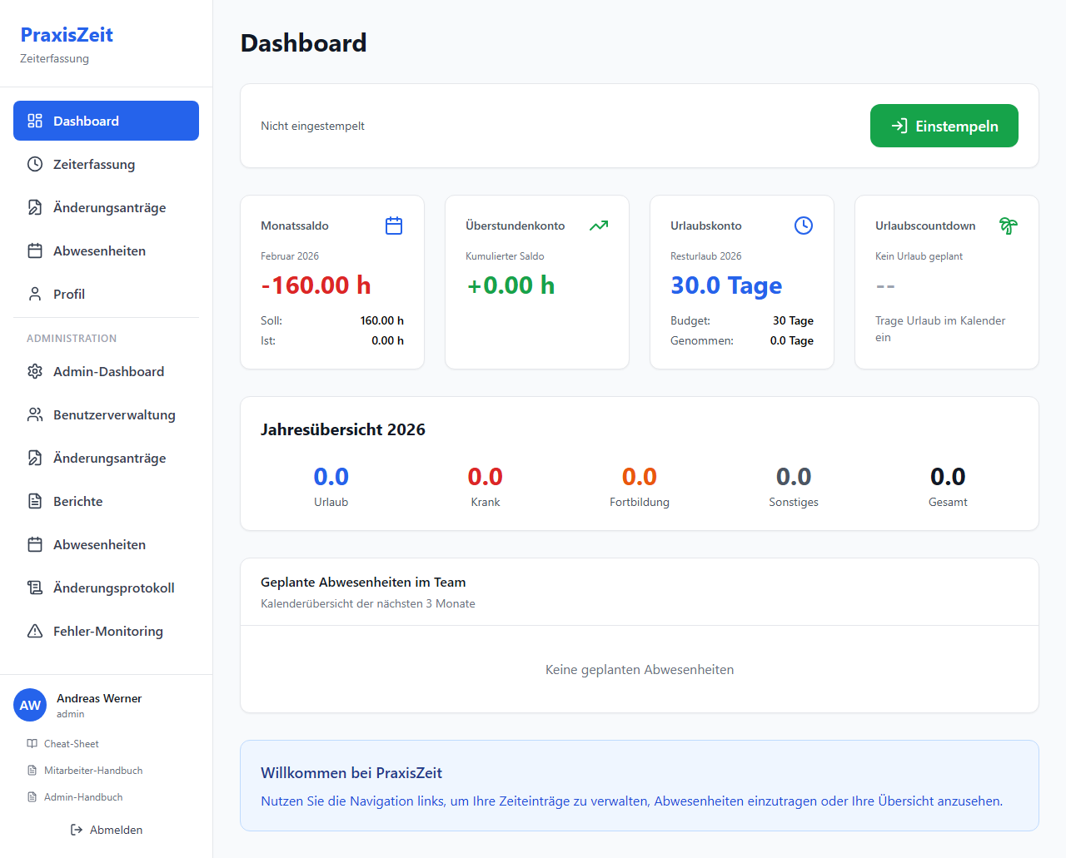
Task: Click the document-edit icon beside the first Änderungsanträge
Action: [x=35, y=207]
